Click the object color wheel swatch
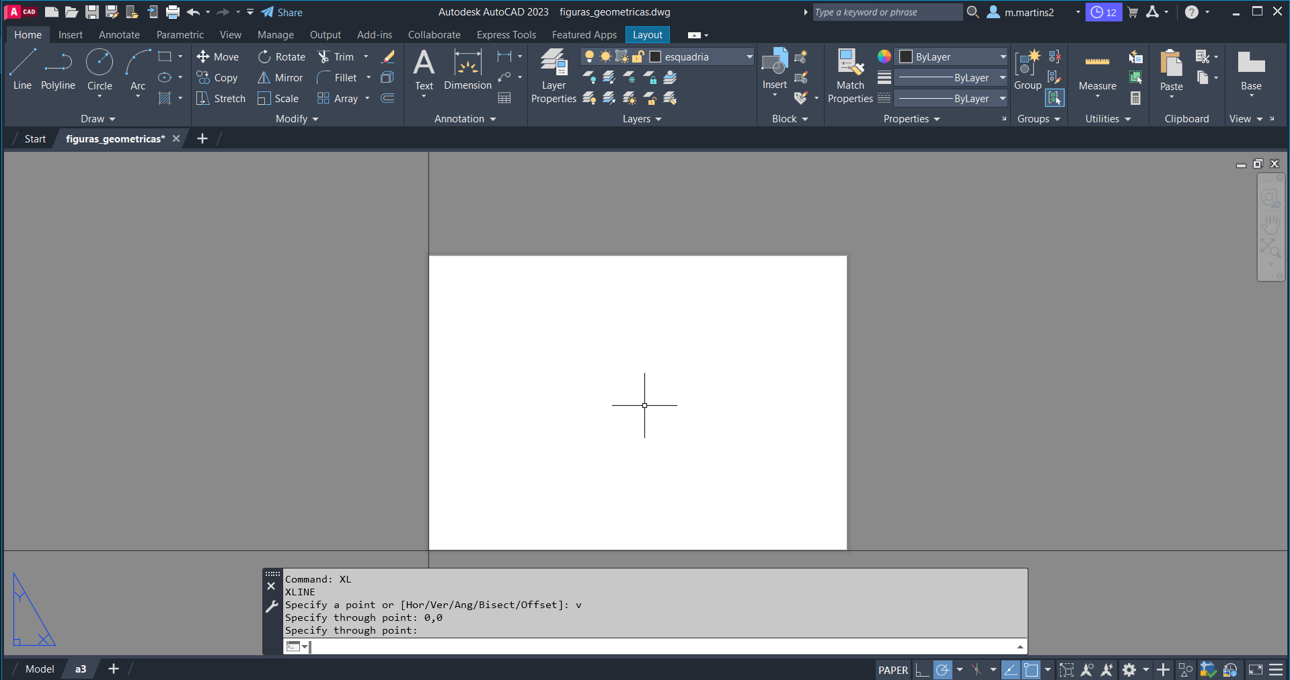Screen dimensions: 1290x680 (884, 56)
